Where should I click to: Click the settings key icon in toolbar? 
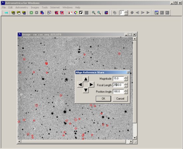click(x=6, y=13)
